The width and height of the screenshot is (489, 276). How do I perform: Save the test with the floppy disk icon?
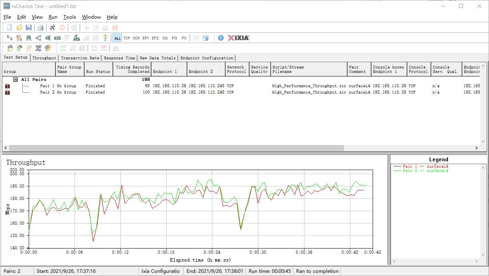[x=29, y=27]
